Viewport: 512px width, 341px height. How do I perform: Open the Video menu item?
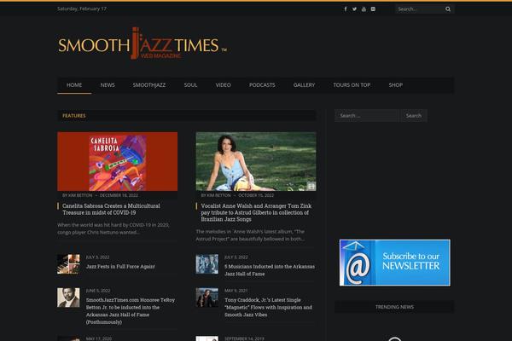pyautogui.click(x=223, y=85)
